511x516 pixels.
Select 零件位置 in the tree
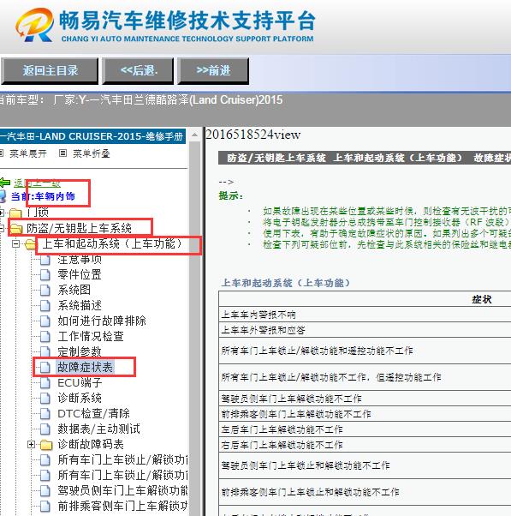click(80, 274)
